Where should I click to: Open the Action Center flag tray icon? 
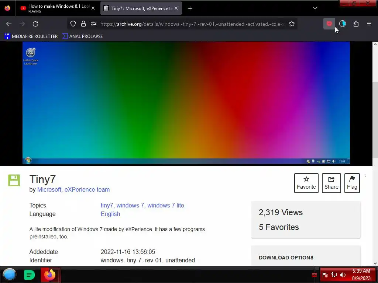click(x=325, y=275)
